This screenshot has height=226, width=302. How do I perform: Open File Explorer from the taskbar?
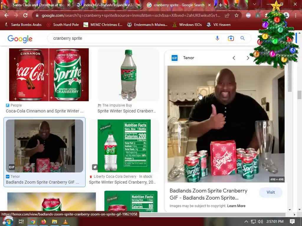55,222
